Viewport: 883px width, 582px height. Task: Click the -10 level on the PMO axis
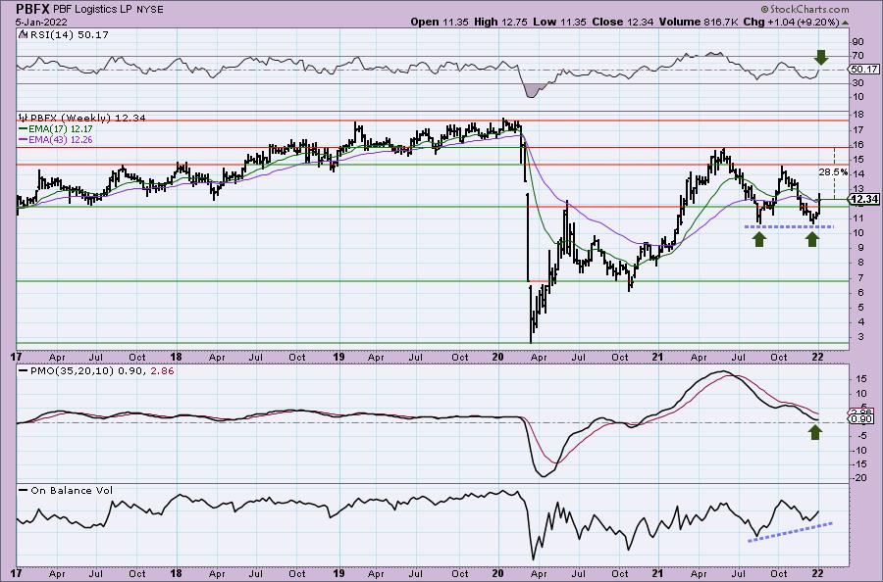(x=859, y=450)
